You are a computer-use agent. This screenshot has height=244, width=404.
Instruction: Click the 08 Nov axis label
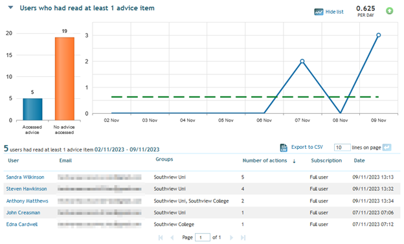[x=340, y=120]
